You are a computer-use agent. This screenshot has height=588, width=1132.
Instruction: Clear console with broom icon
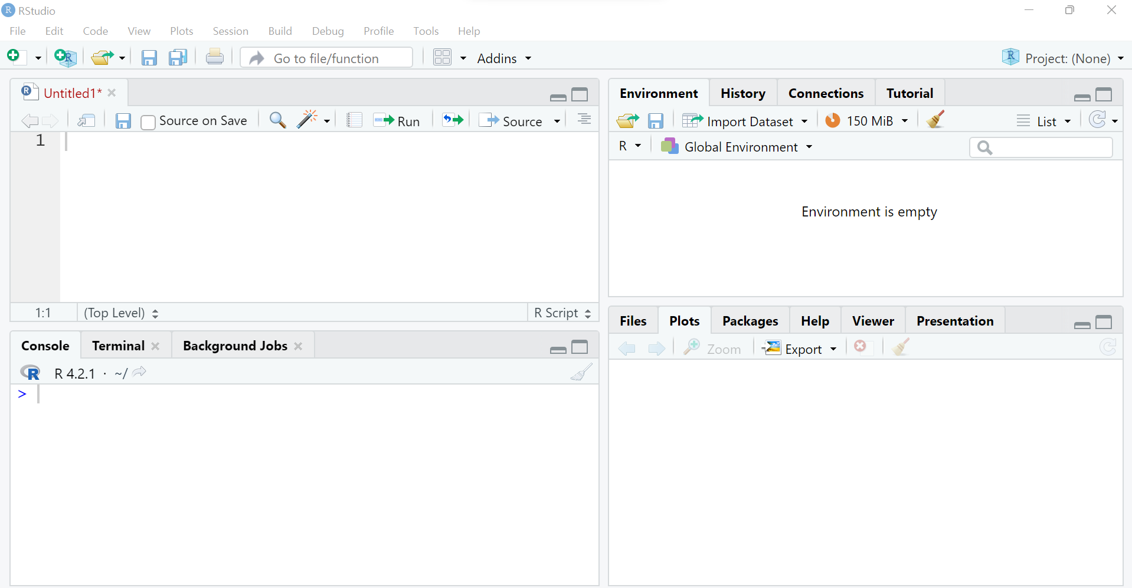581,372
